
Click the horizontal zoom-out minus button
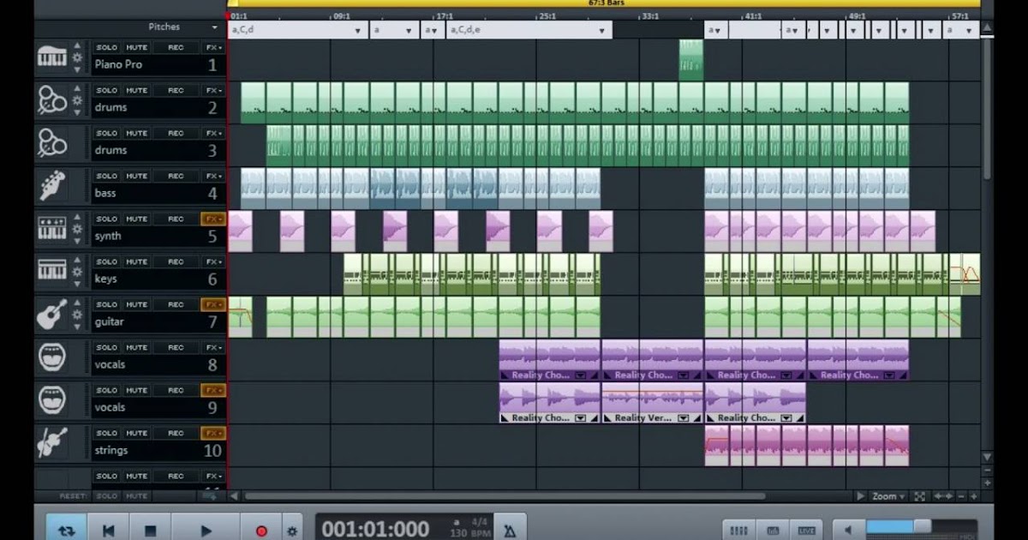(x=962, y=496)
